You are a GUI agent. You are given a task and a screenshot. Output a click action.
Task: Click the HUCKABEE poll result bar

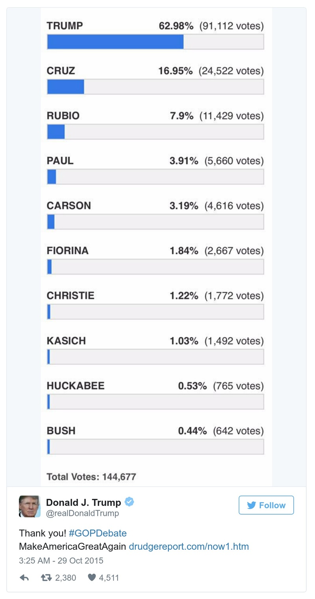pyautogui.click(x=155, y=401)
